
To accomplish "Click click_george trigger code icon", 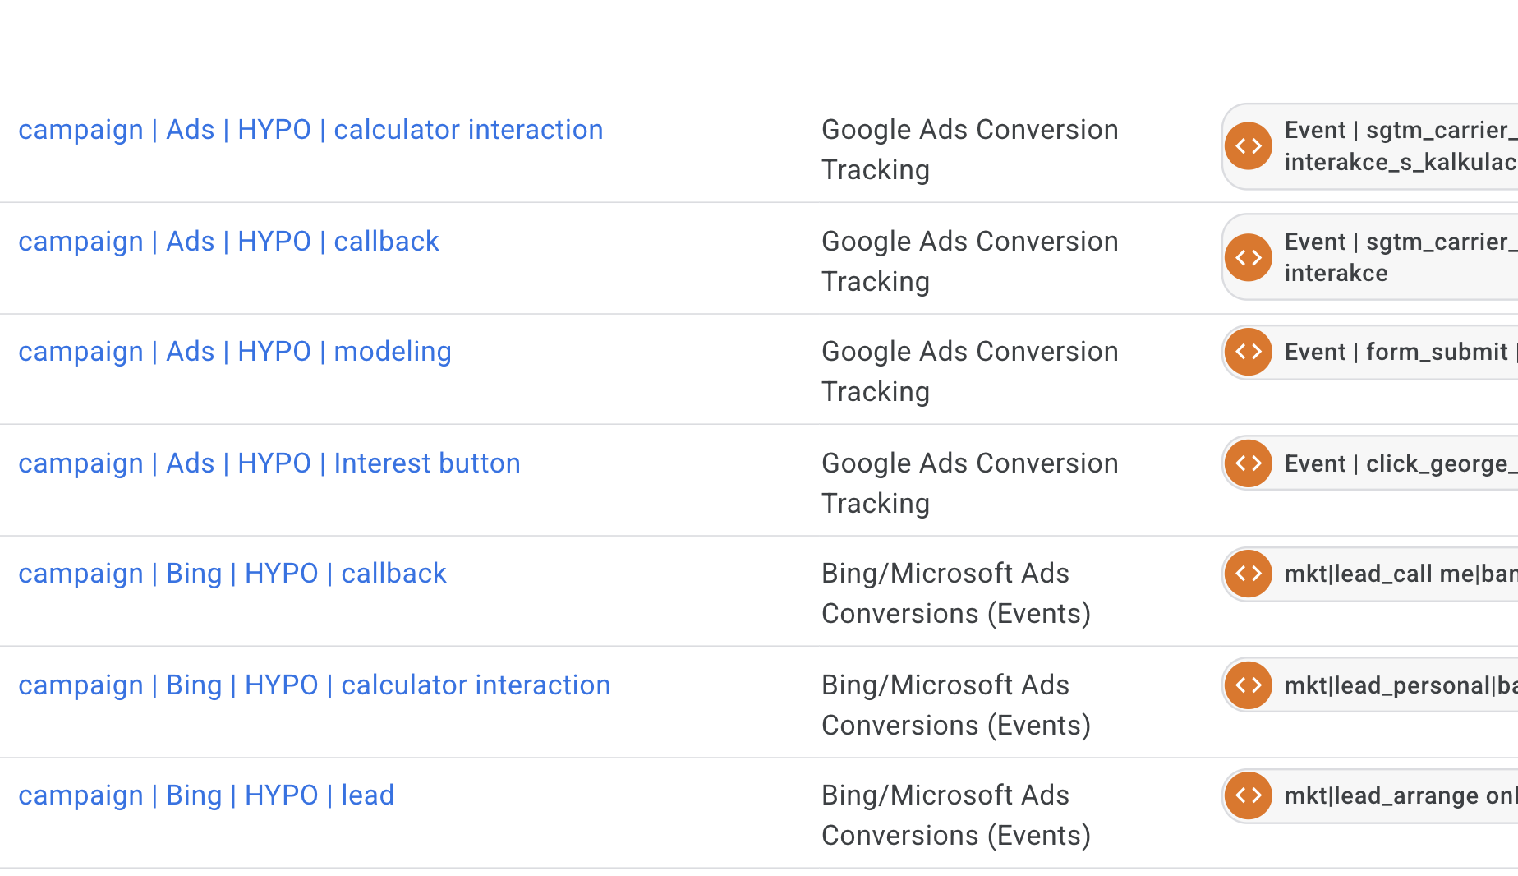I will [x=1249, y=463].
